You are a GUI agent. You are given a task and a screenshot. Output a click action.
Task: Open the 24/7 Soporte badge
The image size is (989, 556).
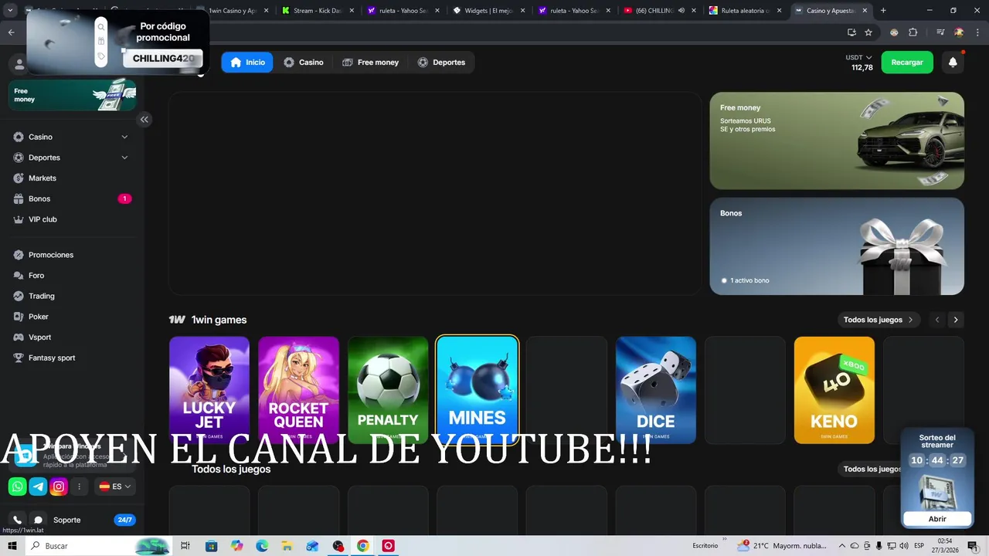coord(124,520)
